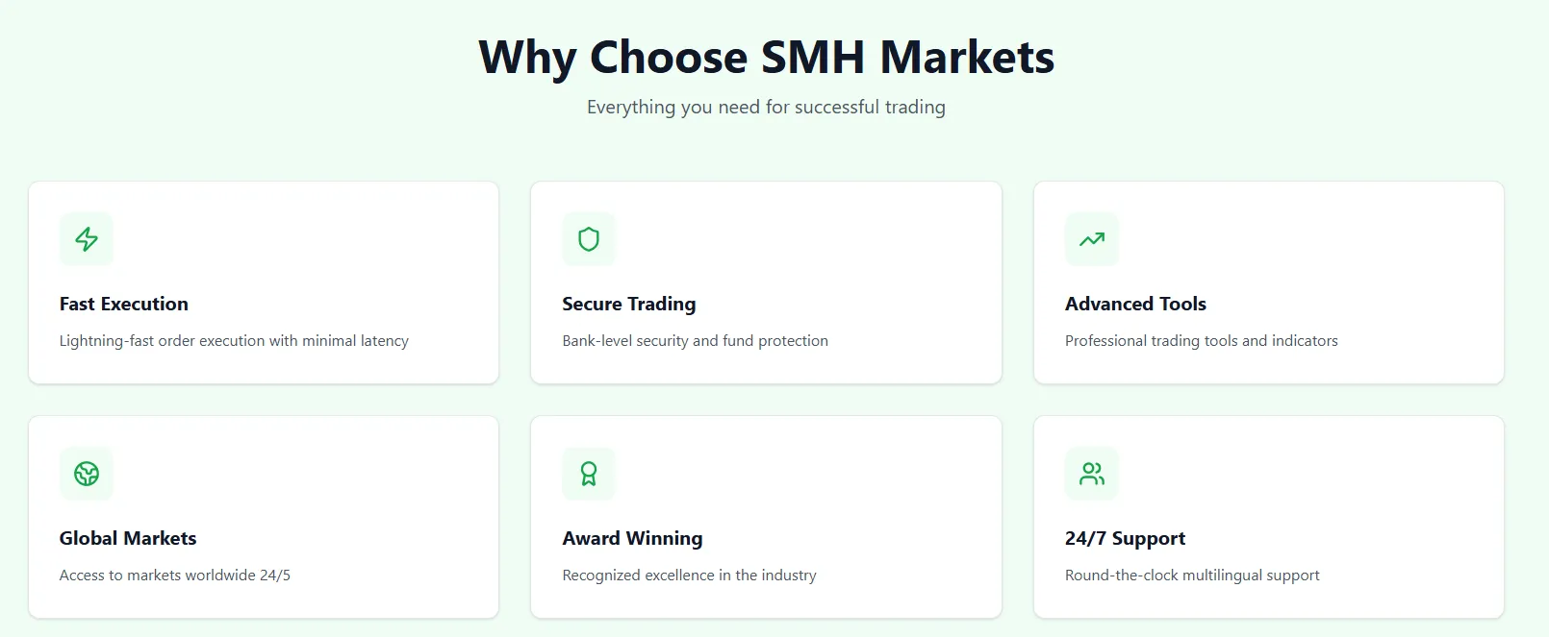Image resolution: width=1549 pixels, height=637 pixels.
Task: Click the lightning bolt Fast Execution icon
Action: click(87, 239)
